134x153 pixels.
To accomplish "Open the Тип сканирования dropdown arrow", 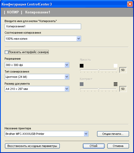I will pos(67,77).
